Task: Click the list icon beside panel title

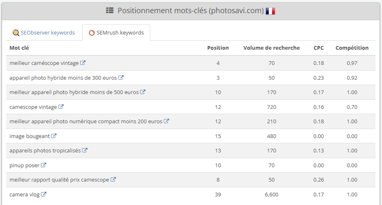Action: point(110,11)
